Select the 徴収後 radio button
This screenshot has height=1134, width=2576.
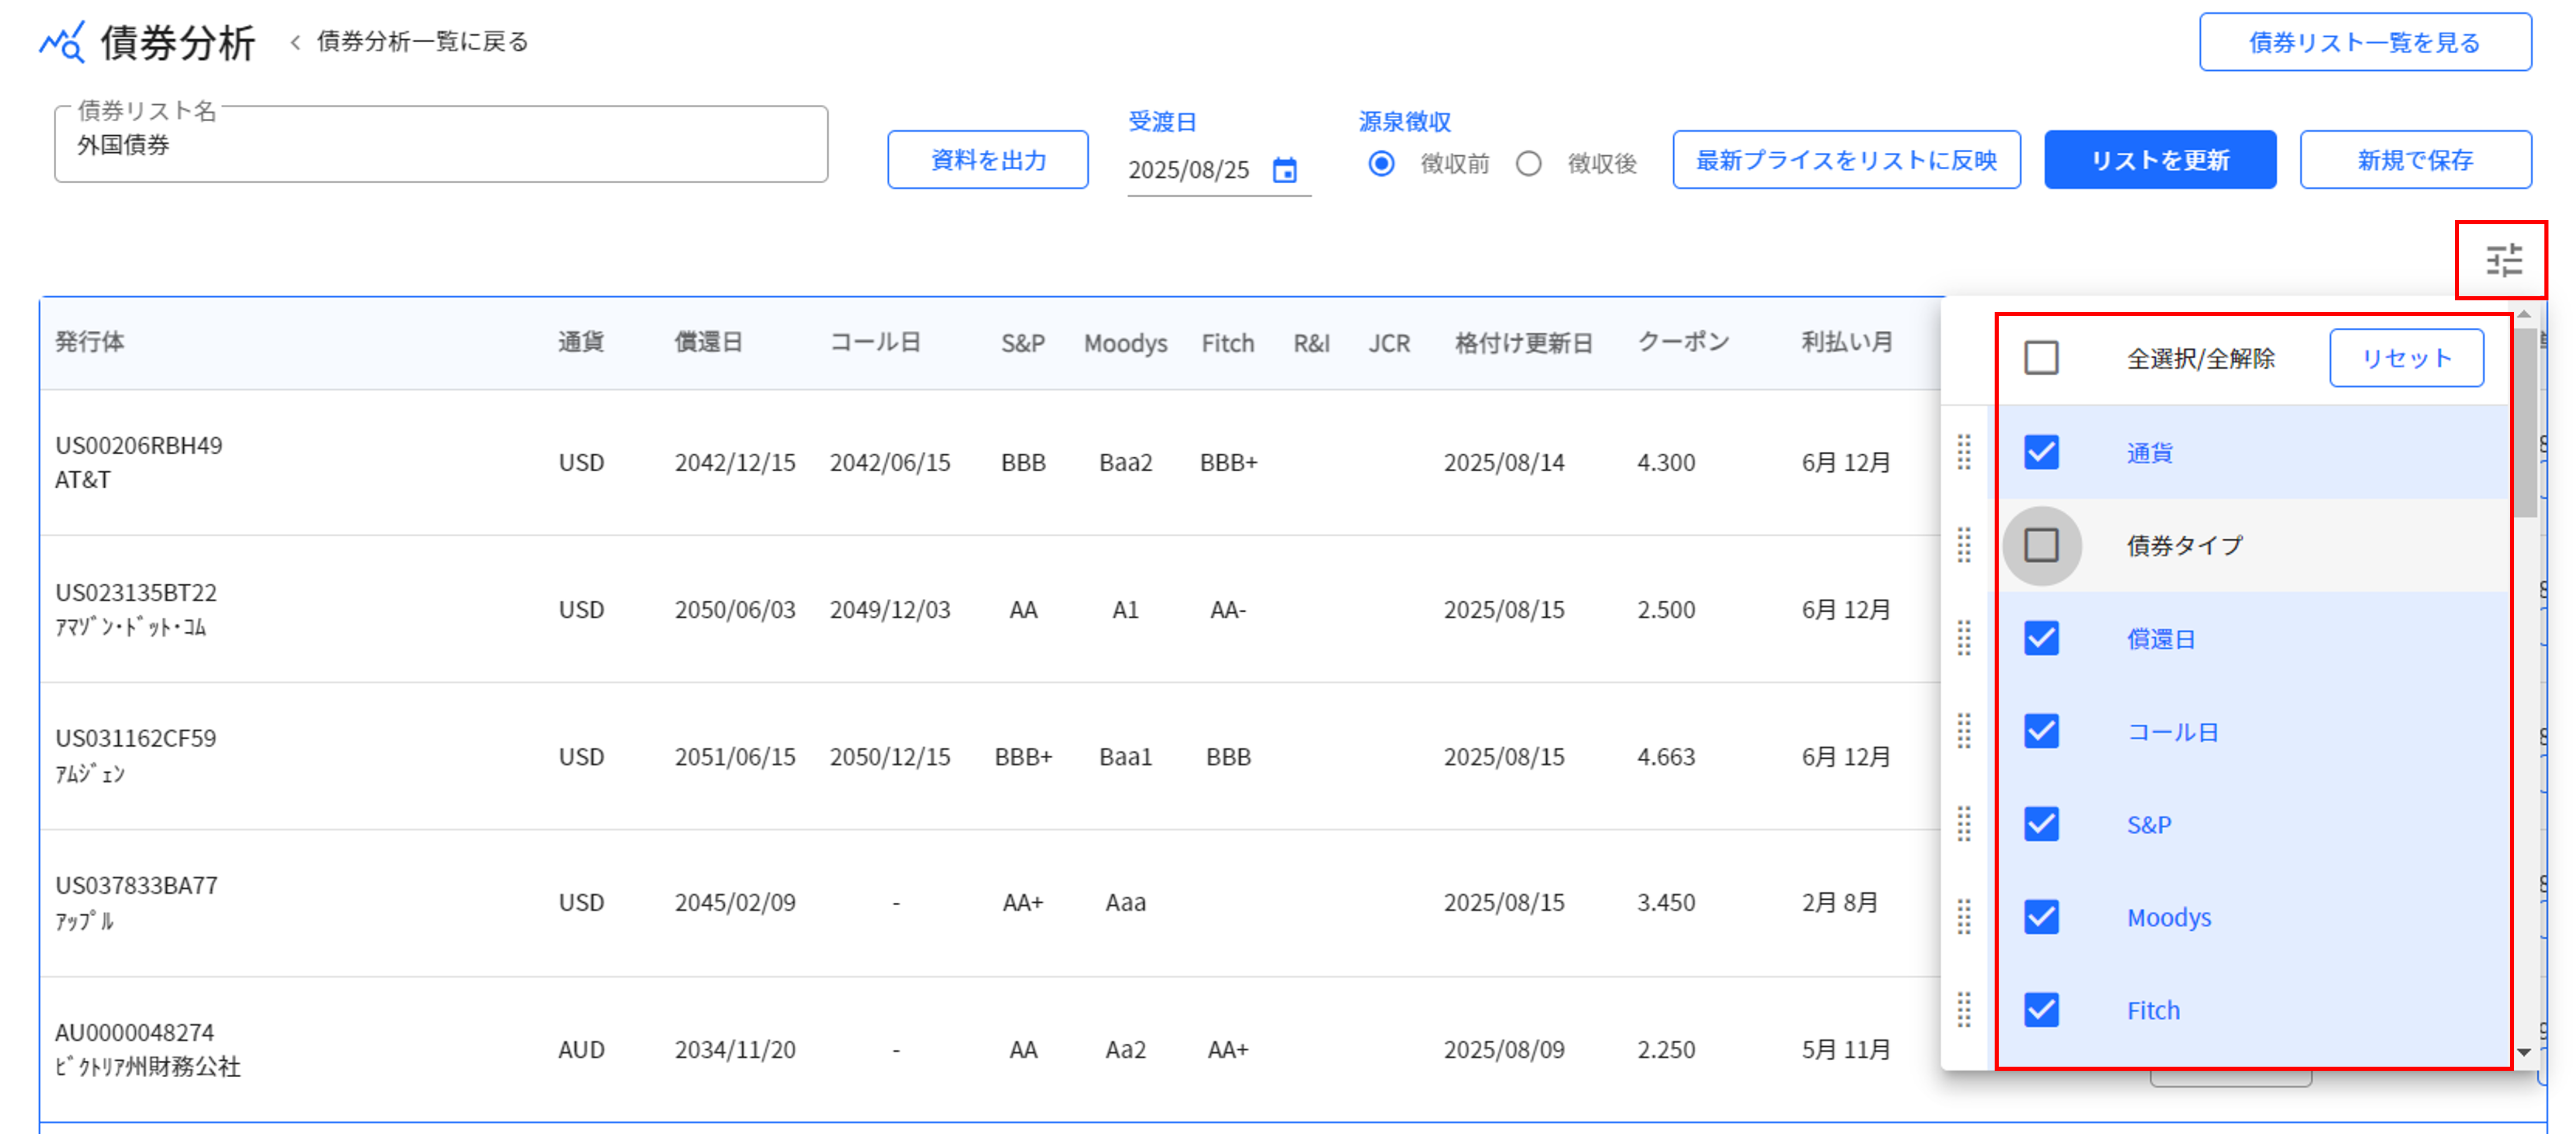(1529, 164)
